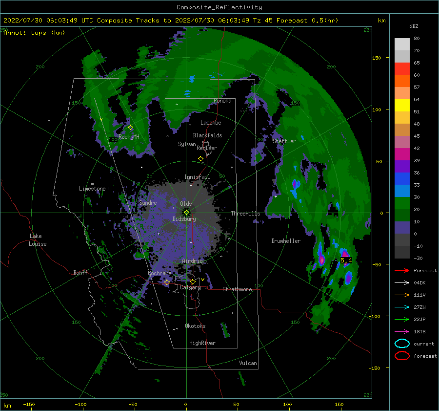Click the cyan 27ZW arrow in legend

(x=402, y=307)
